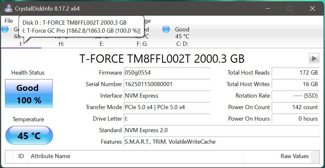
Task: Select the H: drive tab
Action: tap(61, 44)
